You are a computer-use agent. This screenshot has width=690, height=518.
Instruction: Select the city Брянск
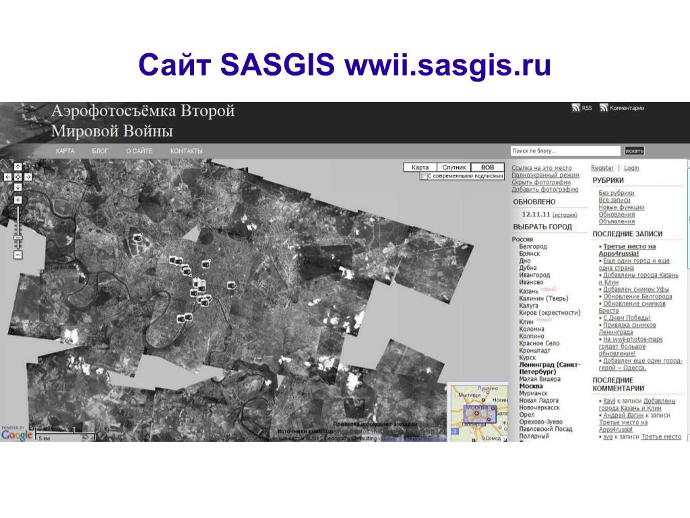(x=530, y=254)
